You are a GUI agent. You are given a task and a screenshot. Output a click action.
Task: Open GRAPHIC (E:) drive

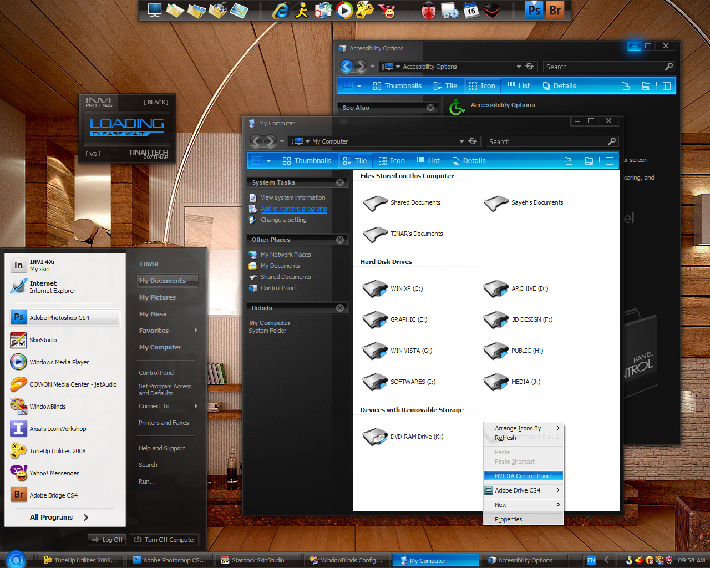click(x=394, y=319)
